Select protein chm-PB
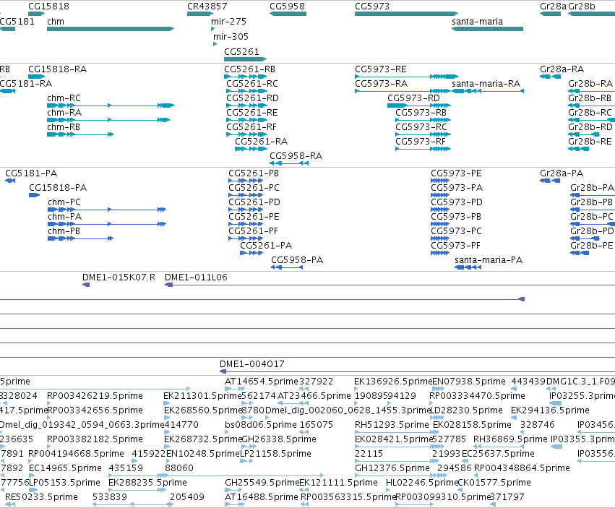615x508 pixels. 80,238
